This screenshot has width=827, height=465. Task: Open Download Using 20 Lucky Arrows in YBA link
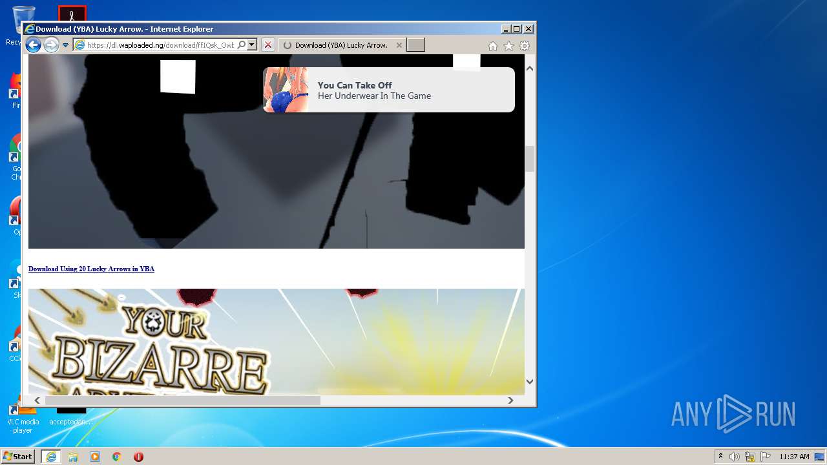pos(91,269)
